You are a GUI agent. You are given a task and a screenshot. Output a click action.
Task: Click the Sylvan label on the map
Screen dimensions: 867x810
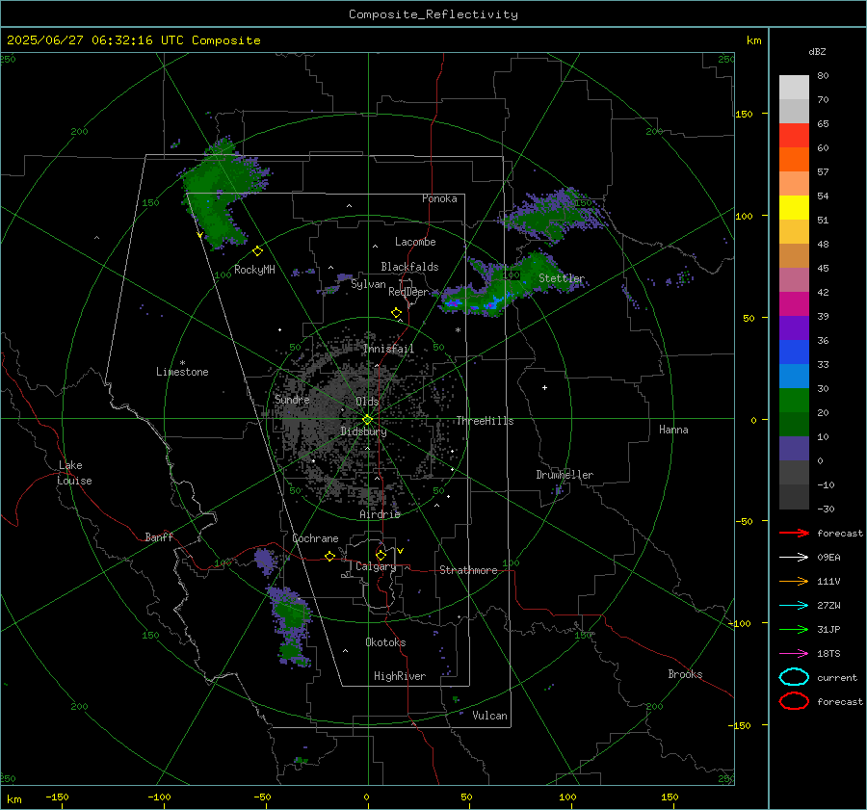(x=368, y=284)
